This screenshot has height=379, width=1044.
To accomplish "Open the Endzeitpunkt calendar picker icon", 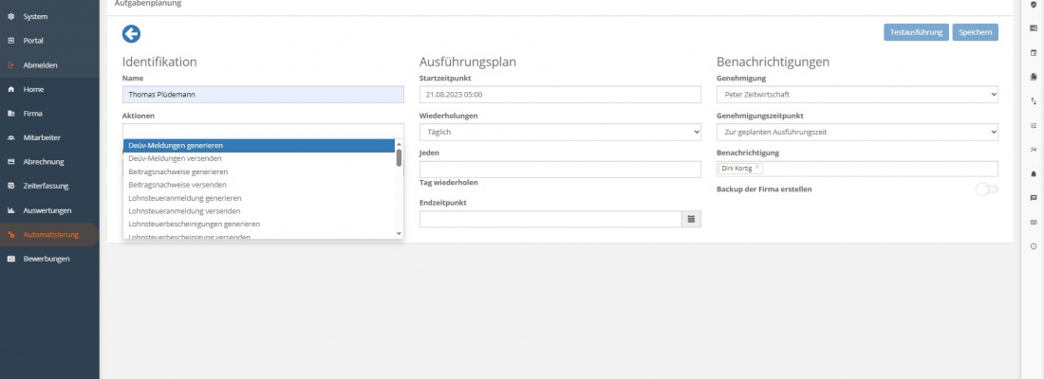I will 691,219.
